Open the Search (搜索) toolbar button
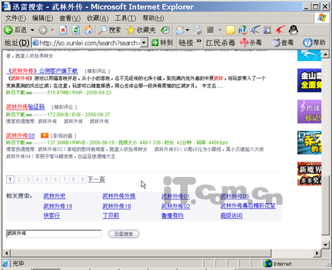 click(110, 30)
